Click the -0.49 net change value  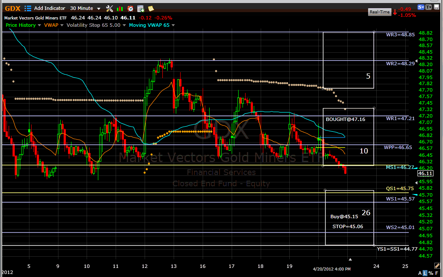pyautogui.click(x=404, y=9)
